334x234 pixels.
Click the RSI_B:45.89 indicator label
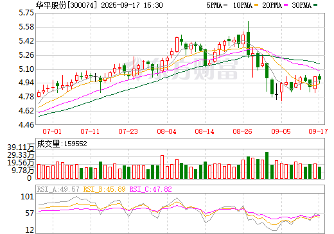click(x=104, y=189)
